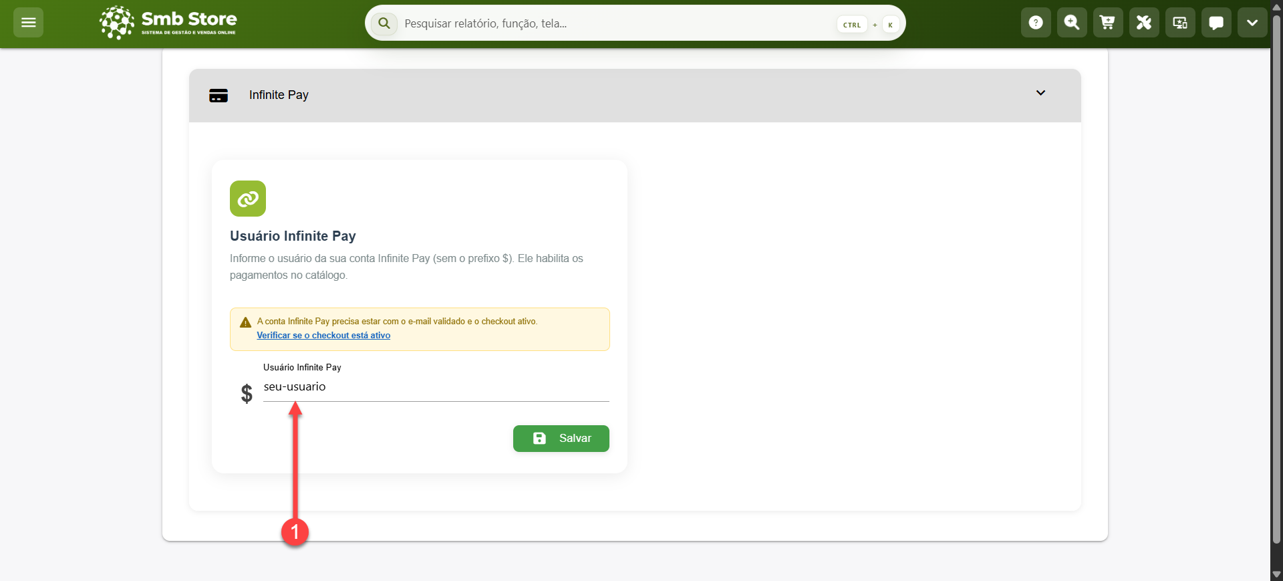Open the shopping cart icon
The height and width of the screenshot is (581, 1283).
[1108, 23]
